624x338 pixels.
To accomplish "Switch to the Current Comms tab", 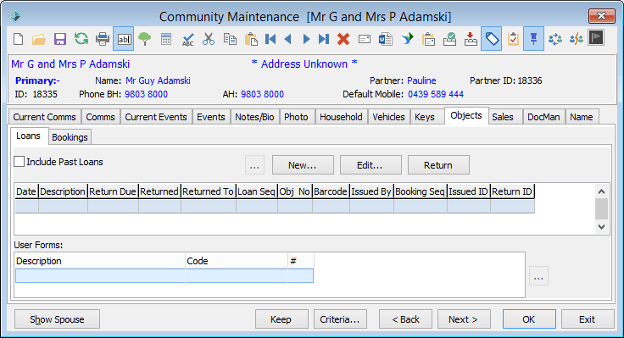I will pyautogui.click(x=44, y=117).
